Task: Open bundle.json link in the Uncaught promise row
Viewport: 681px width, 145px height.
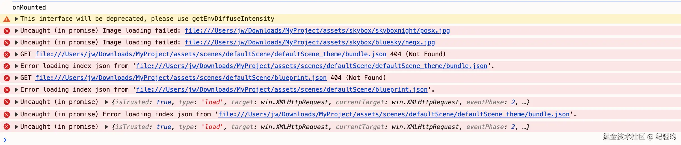Action: pyautogui.click(x=394, y=114)
